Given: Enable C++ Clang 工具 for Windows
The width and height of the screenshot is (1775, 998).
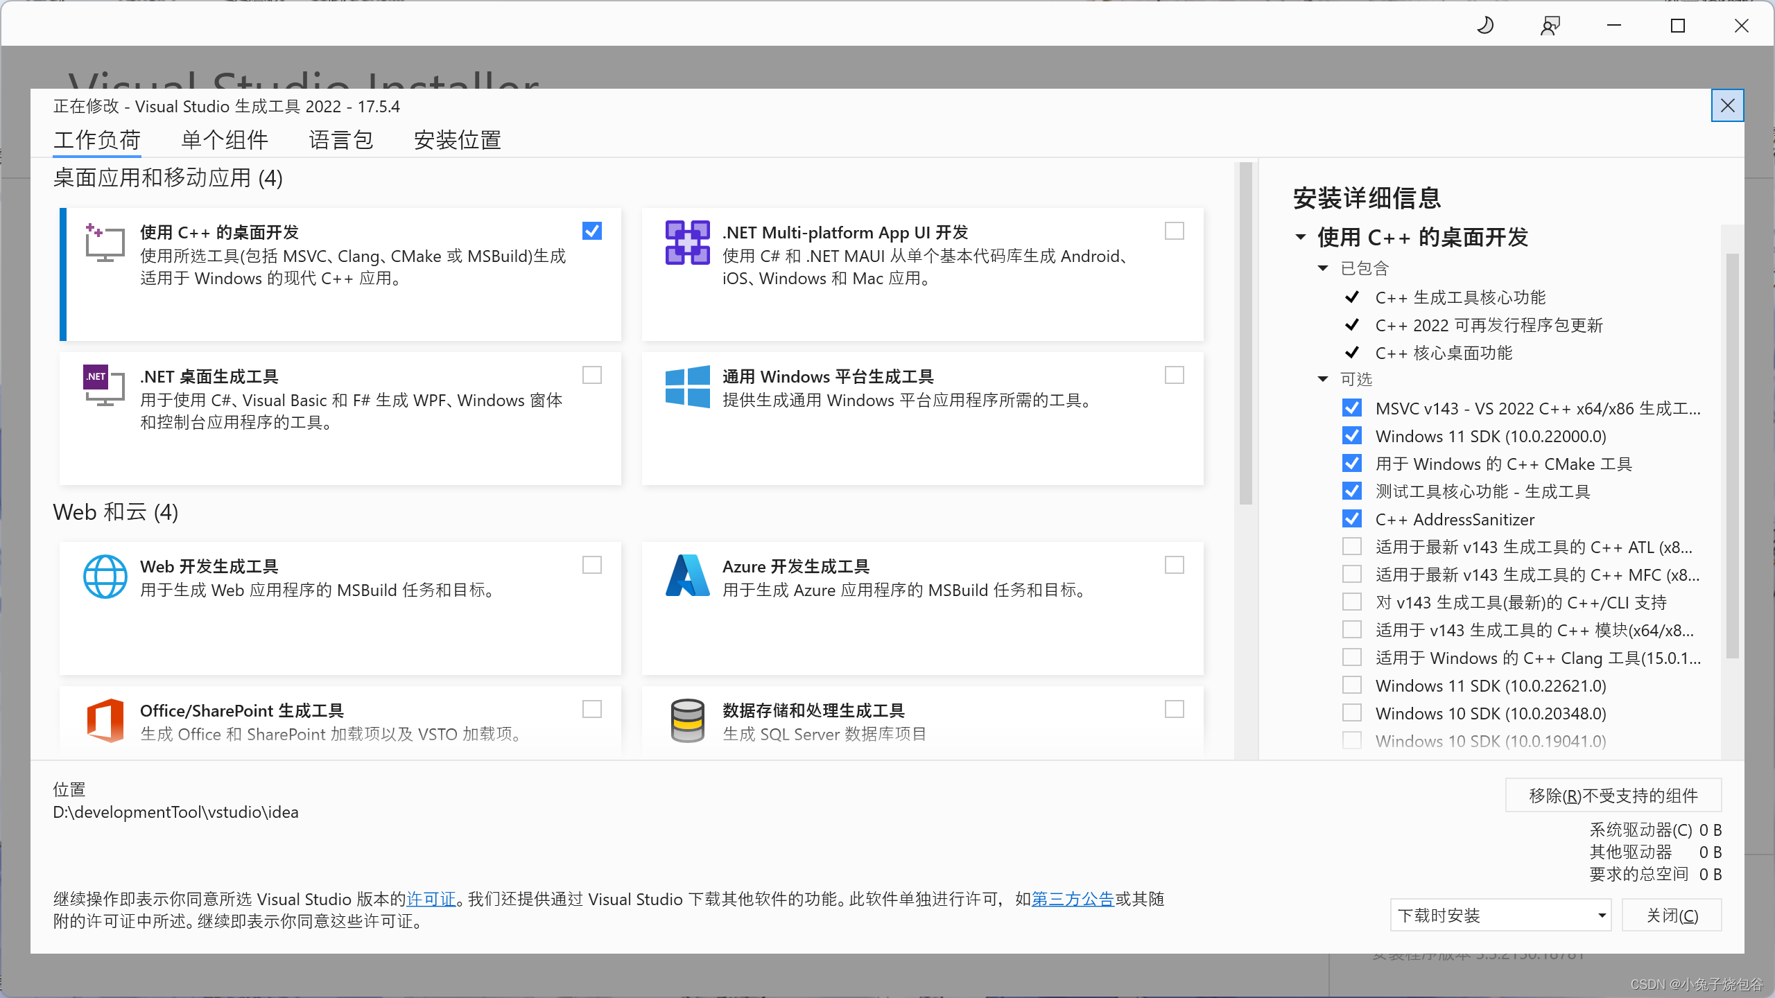Looking at the screenshot, I should pos(1352,657).
